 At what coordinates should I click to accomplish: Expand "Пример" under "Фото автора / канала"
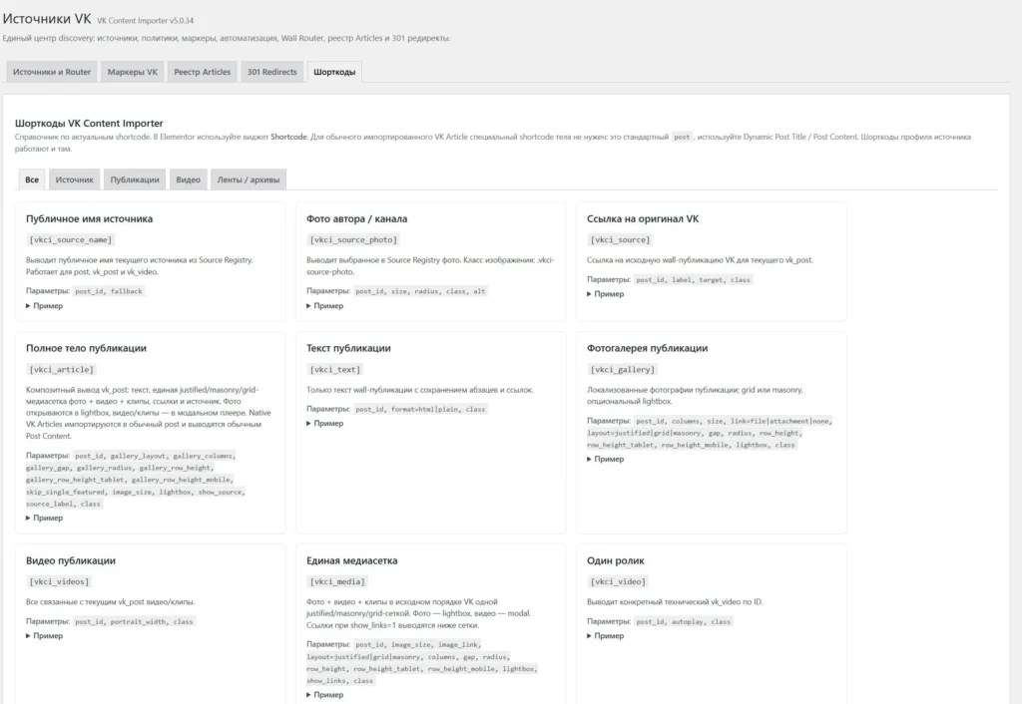[324, 305]
